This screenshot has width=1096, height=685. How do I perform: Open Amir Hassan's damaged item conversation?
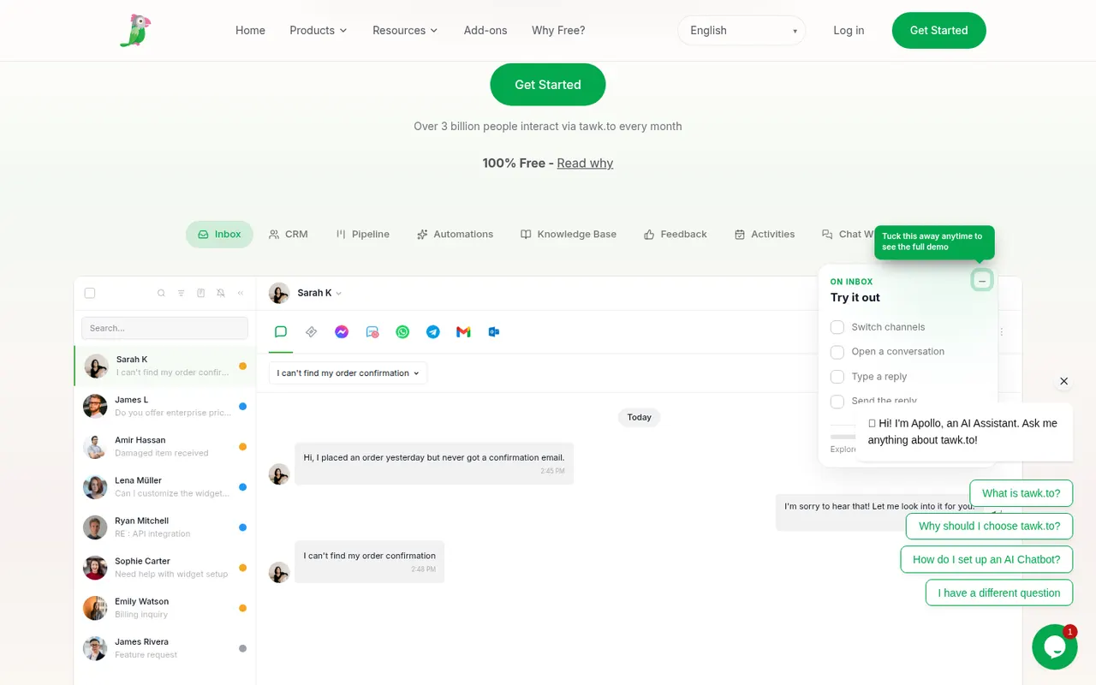pyautogui.click(x=164, y=446)
